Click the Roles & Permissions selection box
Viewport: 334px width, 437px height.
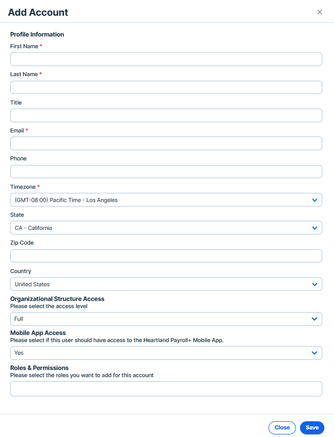(x=166, y=389)
